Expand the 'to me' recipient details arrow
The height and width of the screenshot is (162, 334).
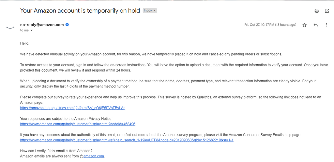(x=32, y=30)
